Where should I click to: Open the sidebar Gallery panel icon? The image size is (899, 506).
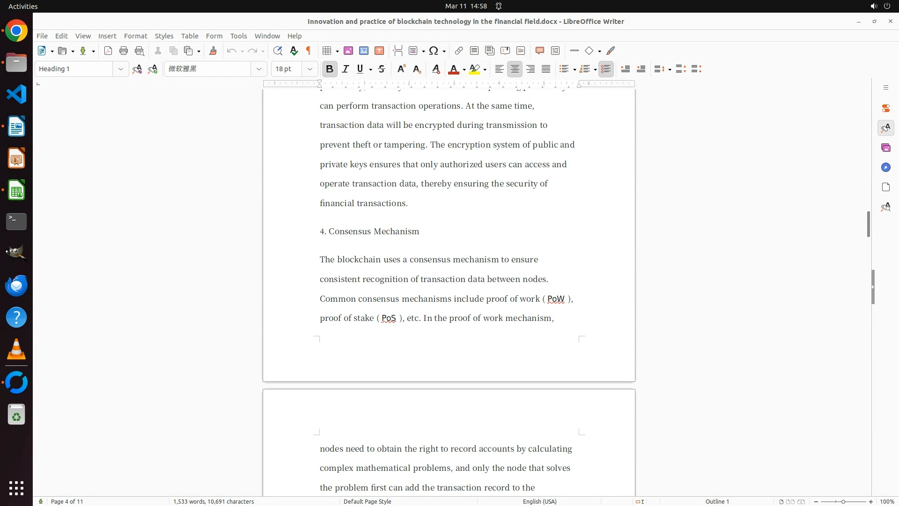885,148
